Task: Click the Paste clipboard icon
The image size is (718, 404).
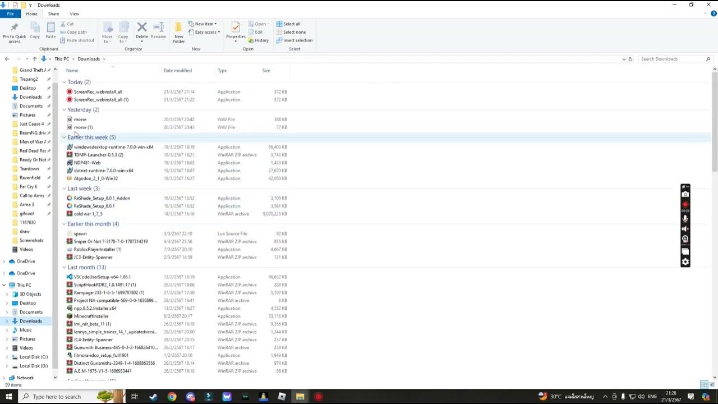Action: (50, 27)
